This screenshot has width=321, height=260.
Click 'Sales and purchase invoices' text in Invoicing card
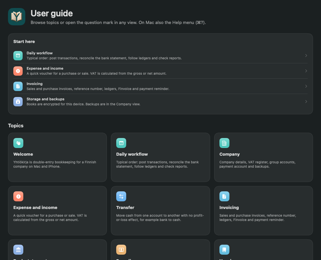(x=258, y=218)
